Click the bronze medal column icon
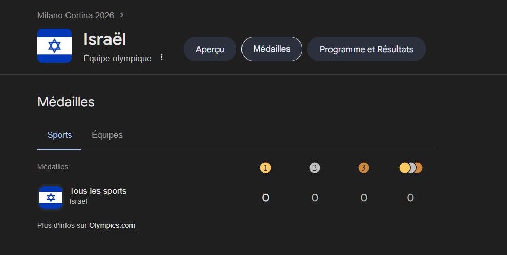The width and height of the screenshot is (507, 255). (364, 168)
